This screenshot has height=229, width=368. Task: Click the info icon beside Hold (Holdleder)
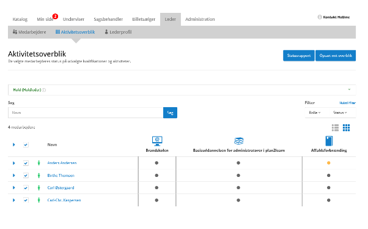pos(44,90)
